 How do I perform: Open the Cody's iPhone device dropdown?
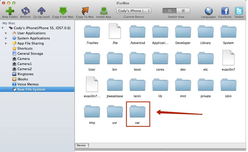[134, 11]
